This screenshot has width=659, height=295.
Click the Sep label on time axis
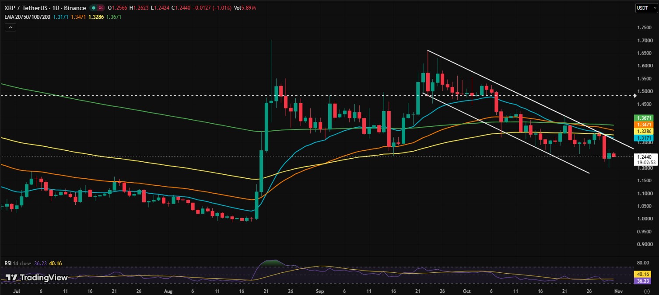pyautogui.click(x=319, y=290)
